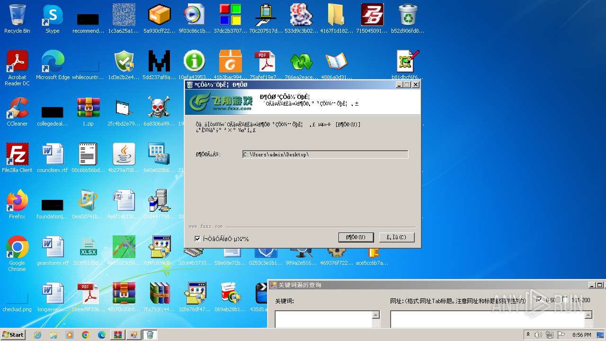
Task: Select the 5dd237af8a M icon
Action: tap(159, 65)
